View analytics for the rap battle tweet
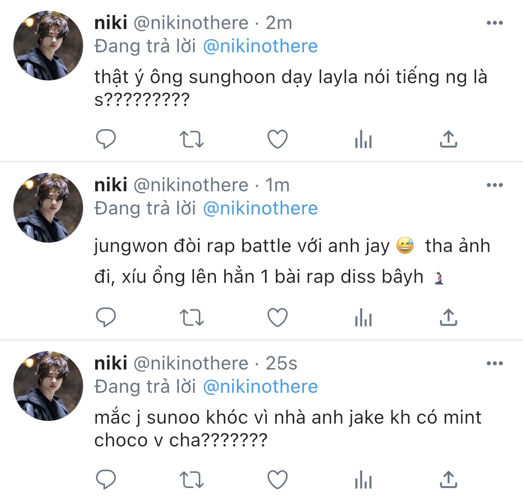The height and width of the screenshot is (500, 523). click(x=363, y=317)
